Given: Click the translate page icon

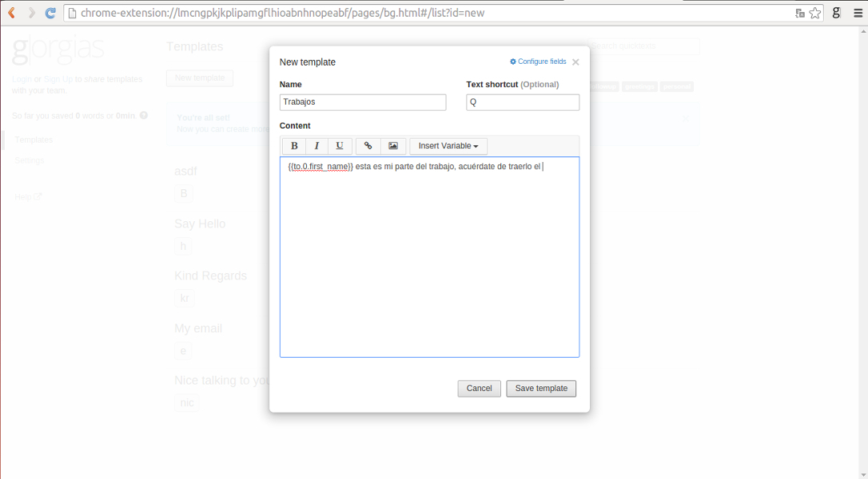Looking at the screenshot, I should click(x=799, y=13).
